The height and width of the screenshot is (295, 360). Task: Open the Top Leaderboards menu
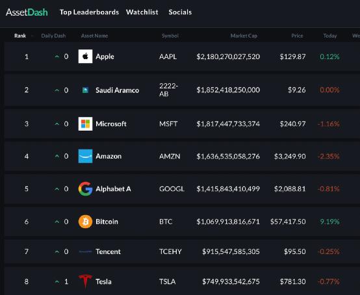coord(89,12)
